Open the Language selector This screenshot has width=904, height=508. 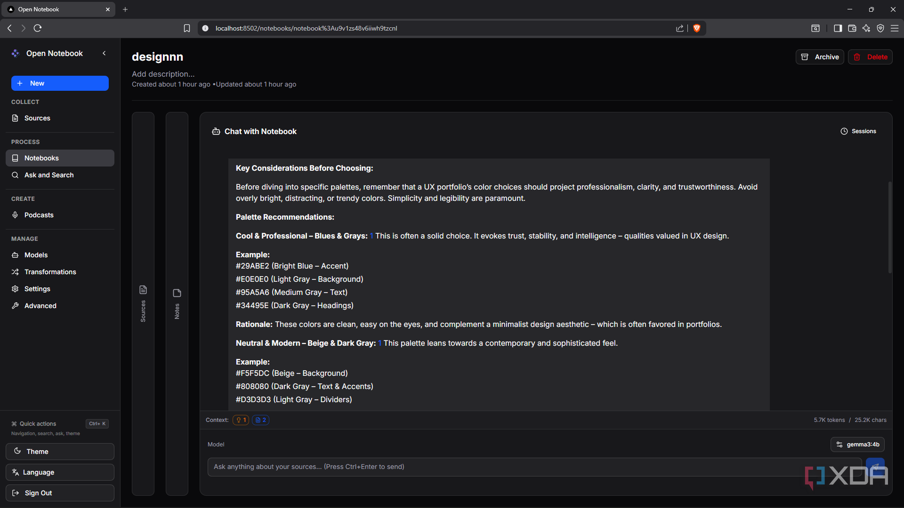tap(60, 472)
